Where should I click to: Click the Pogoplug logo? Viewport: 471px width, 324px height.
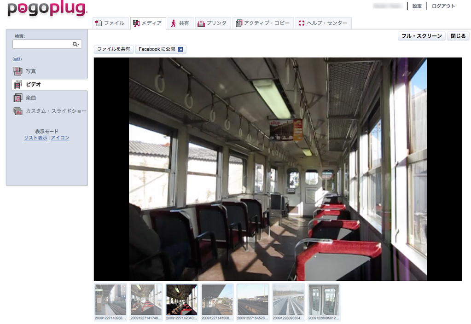coord(47,9)
